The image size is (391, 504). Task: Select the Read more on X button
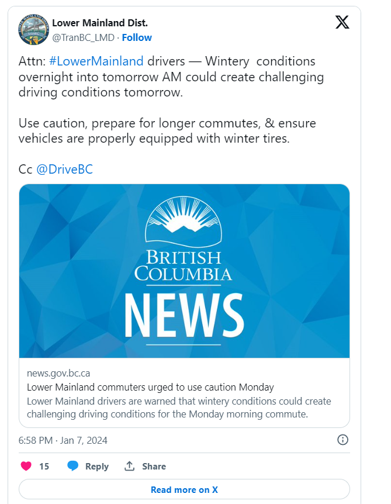point(184,489)
